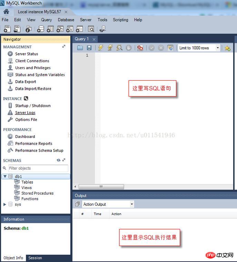Create new function toolbar icon

pyautogui.click(x=79, y=29)
